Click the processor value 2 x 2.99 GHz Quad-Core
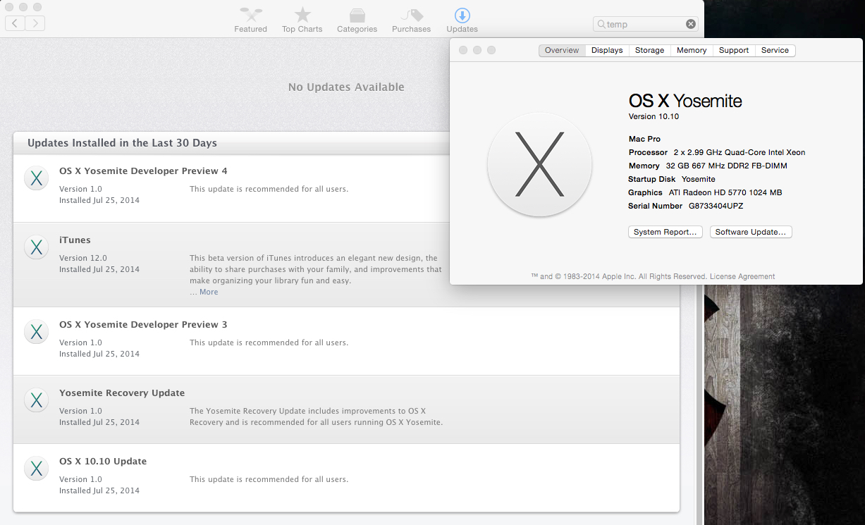 coord(739,152)
